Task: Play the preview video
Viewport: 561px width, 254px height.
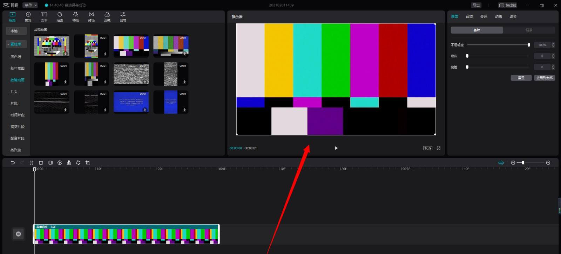Action: pos(336,148)
